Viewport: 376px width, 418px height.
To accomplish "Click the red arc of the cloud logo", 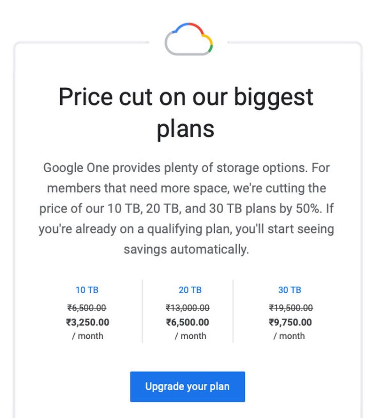I will (x=196, y=28).
